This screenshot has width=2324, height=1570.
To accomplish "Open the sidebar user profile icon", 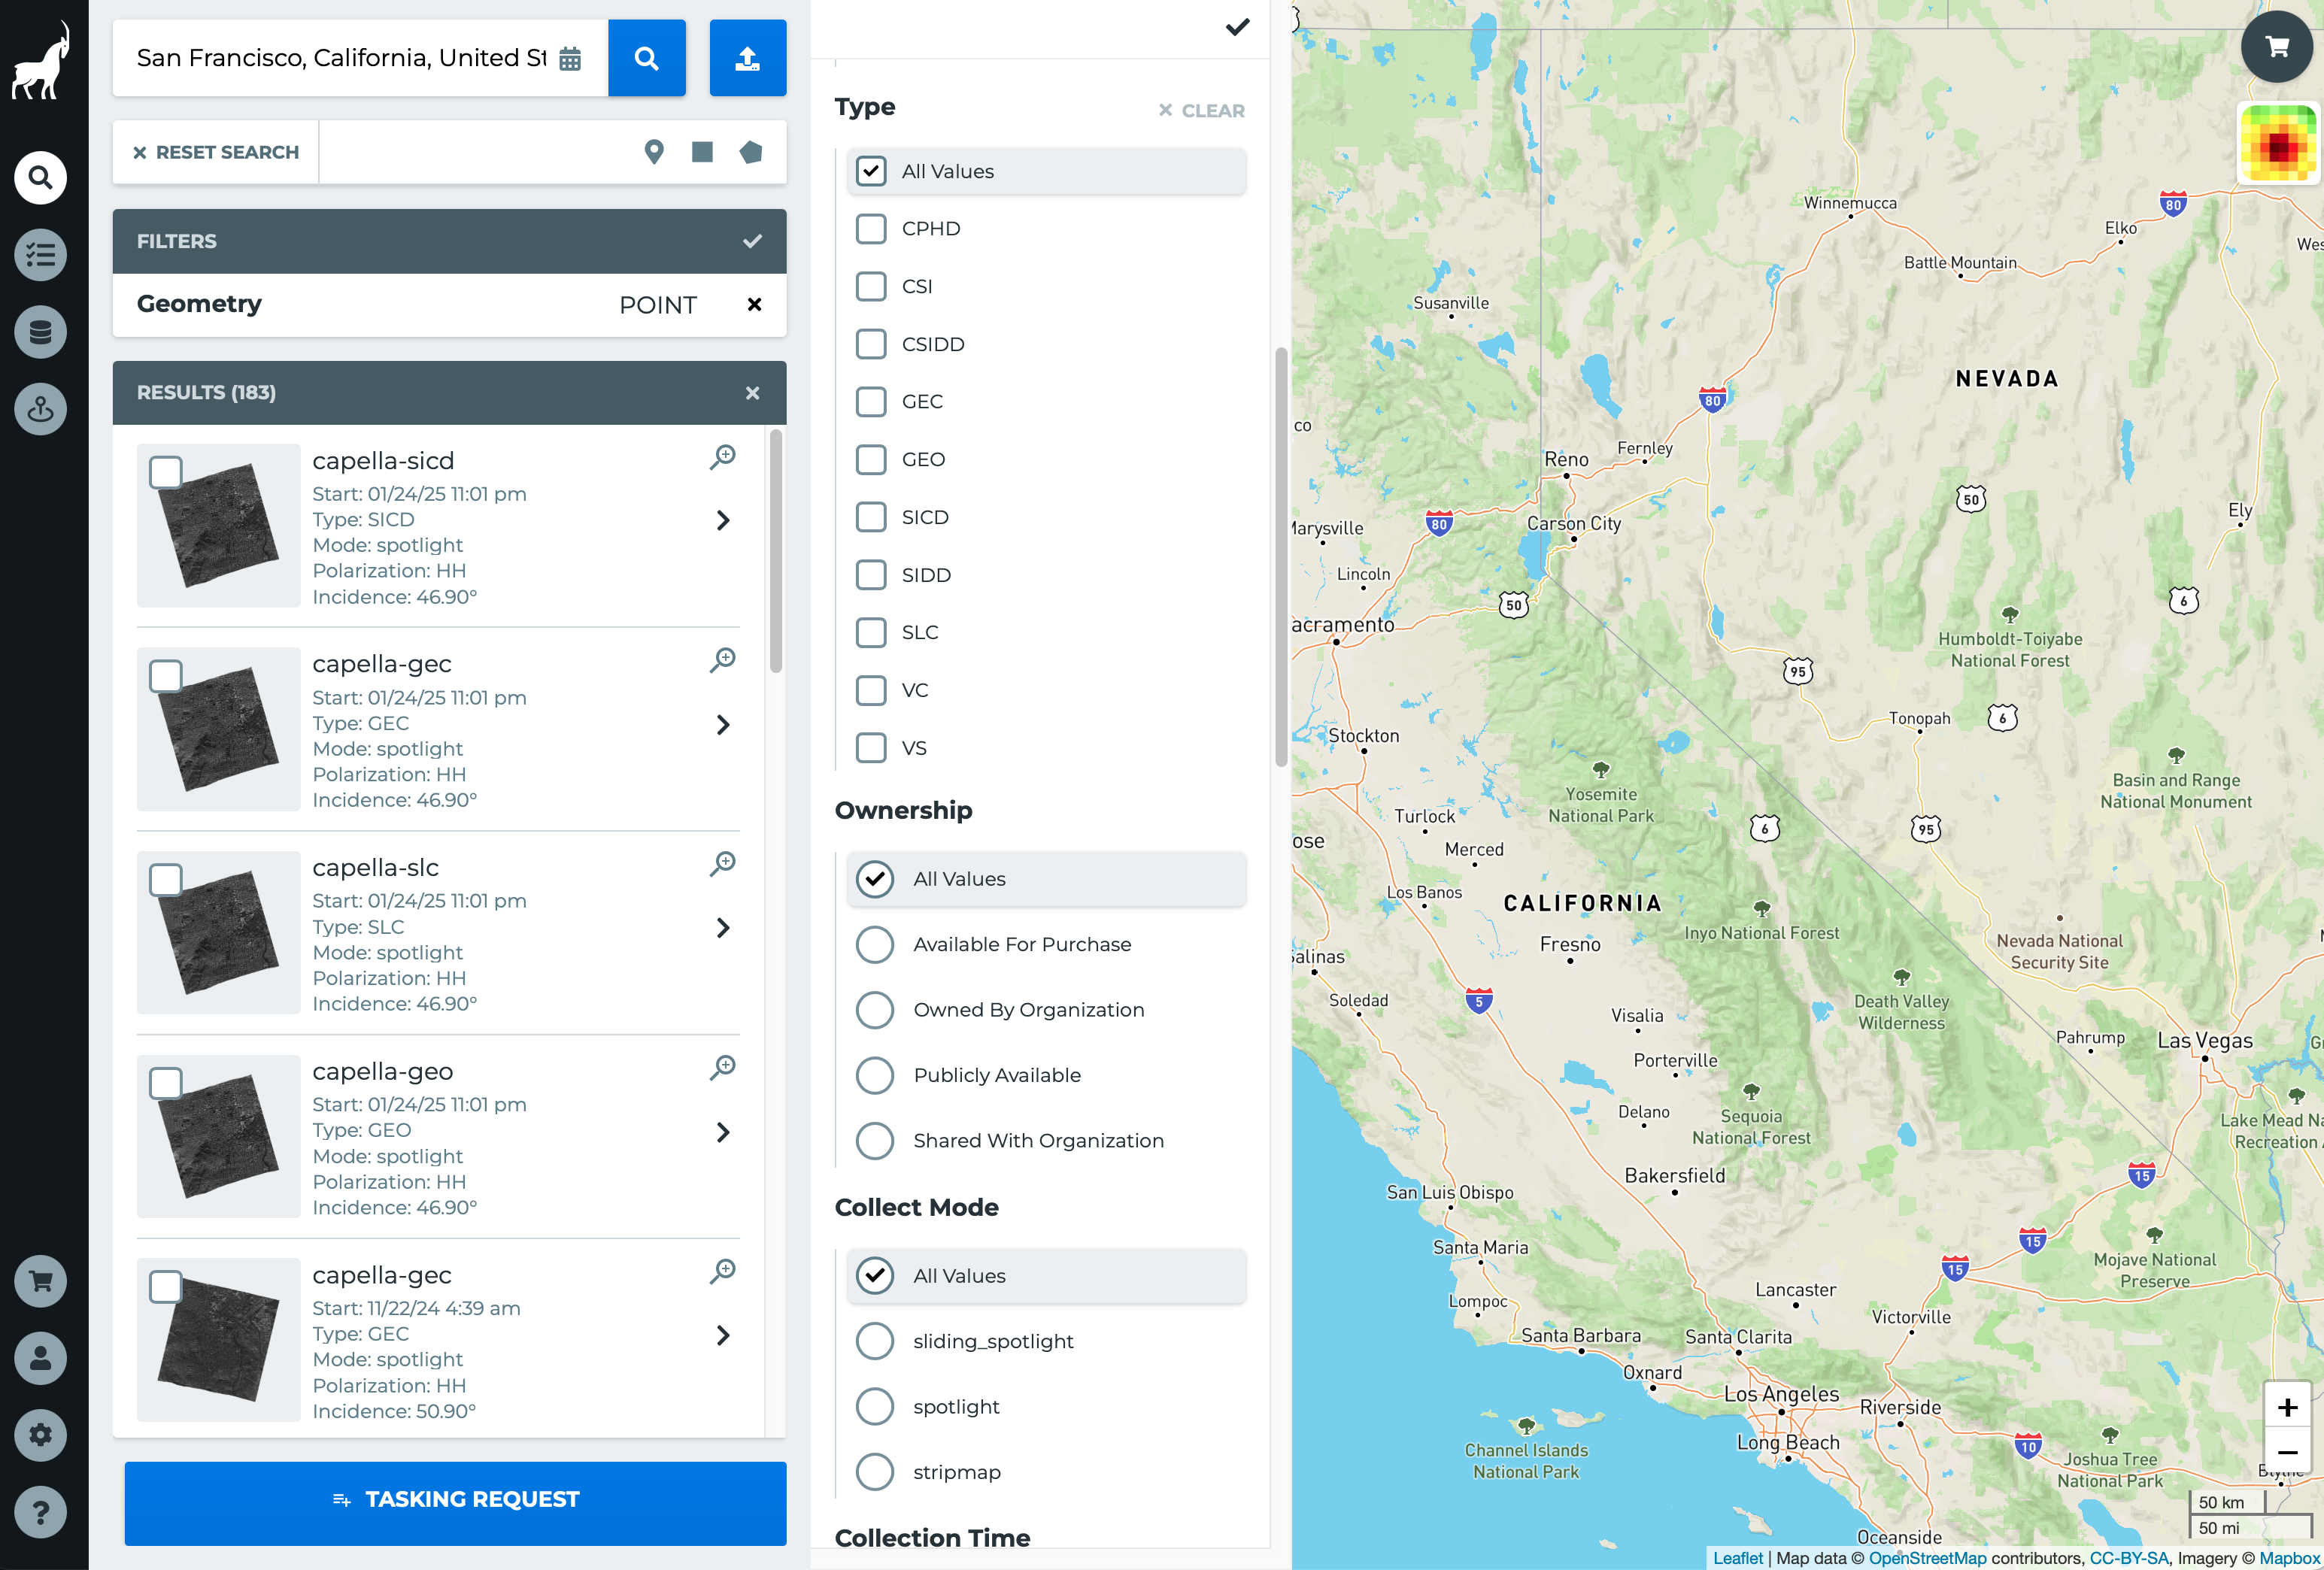I will pyautogui.click(x=40, y=1358).
